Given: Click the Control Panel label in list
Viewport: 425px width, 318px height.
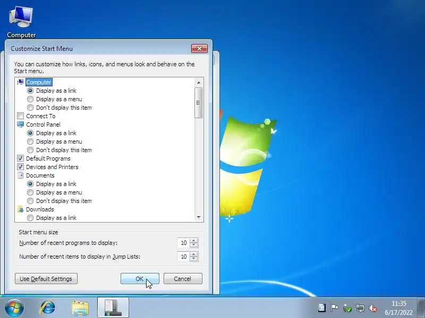Looking at the screenshot, I should click(43, 125).
